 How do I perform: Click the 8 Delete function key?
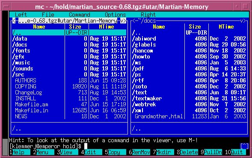pos(187,152)
